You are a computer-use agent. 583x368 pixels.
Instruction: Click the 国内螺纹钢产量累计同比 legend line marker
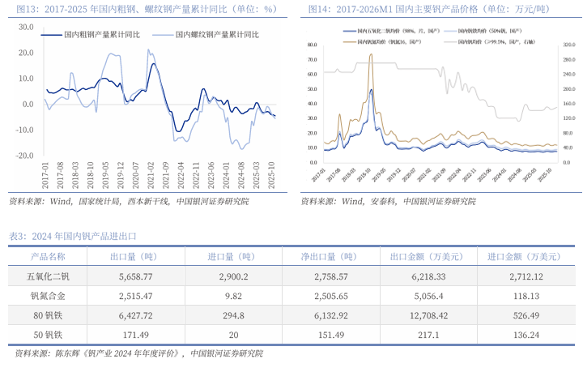[163, 36]
